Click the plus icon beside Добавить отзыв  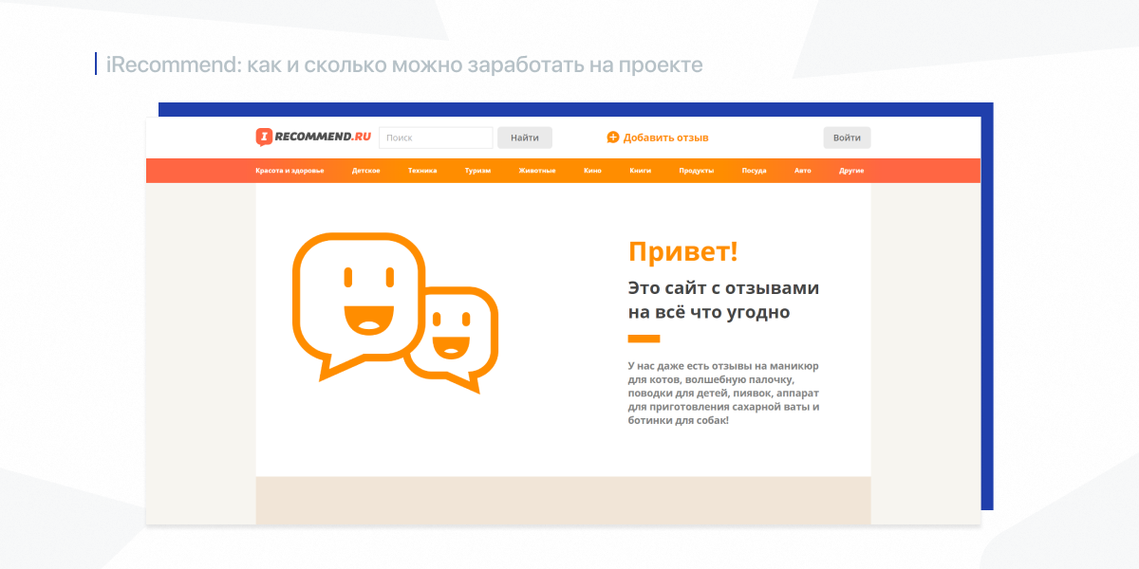click(613, 138)
